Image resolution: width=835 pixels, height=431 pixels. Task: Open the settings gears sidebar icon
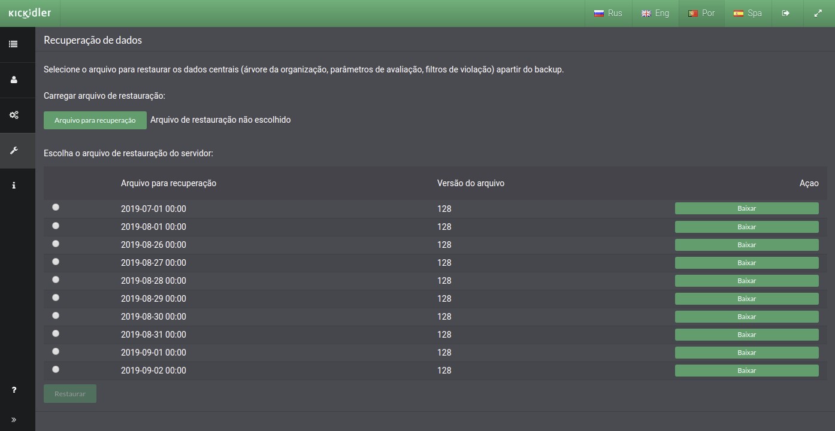tap(13, 115)
